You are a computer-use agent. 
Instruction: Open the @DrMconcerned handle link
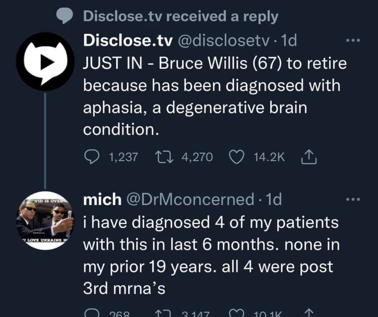pyautogui.click(x=191, y=200)
